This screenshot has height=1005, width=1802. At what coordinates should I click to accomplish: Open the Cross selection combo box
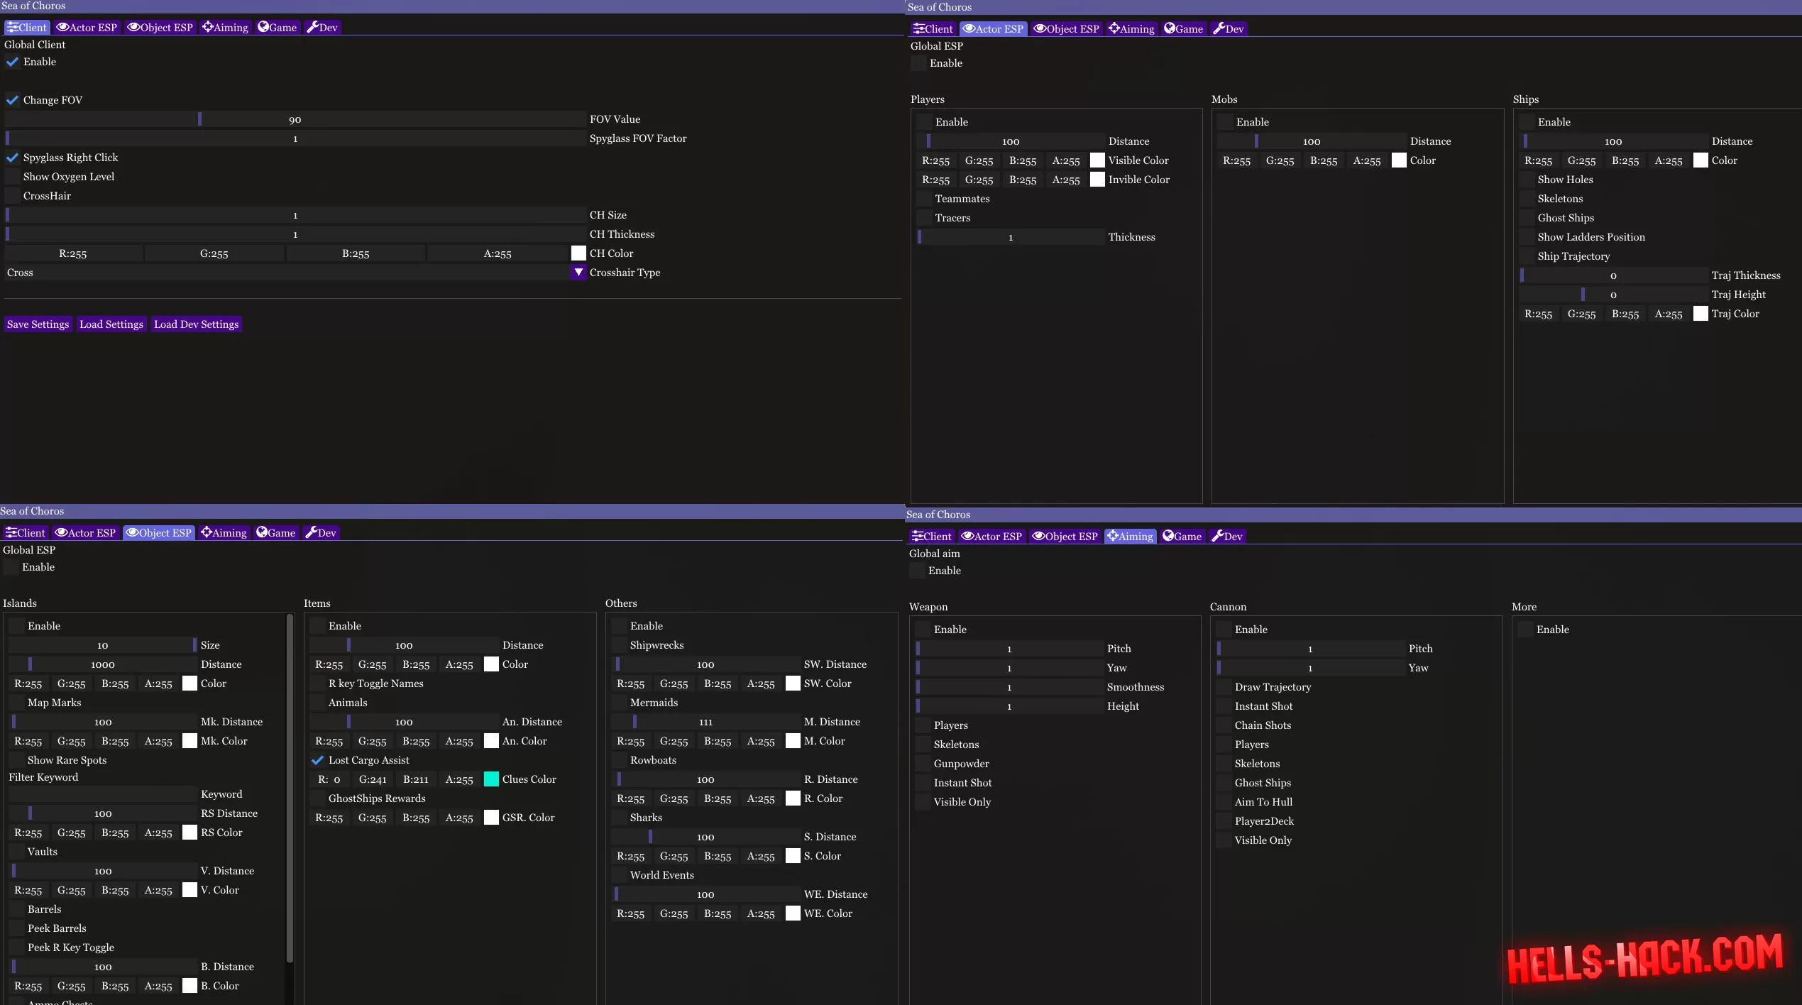click(295, 273)
